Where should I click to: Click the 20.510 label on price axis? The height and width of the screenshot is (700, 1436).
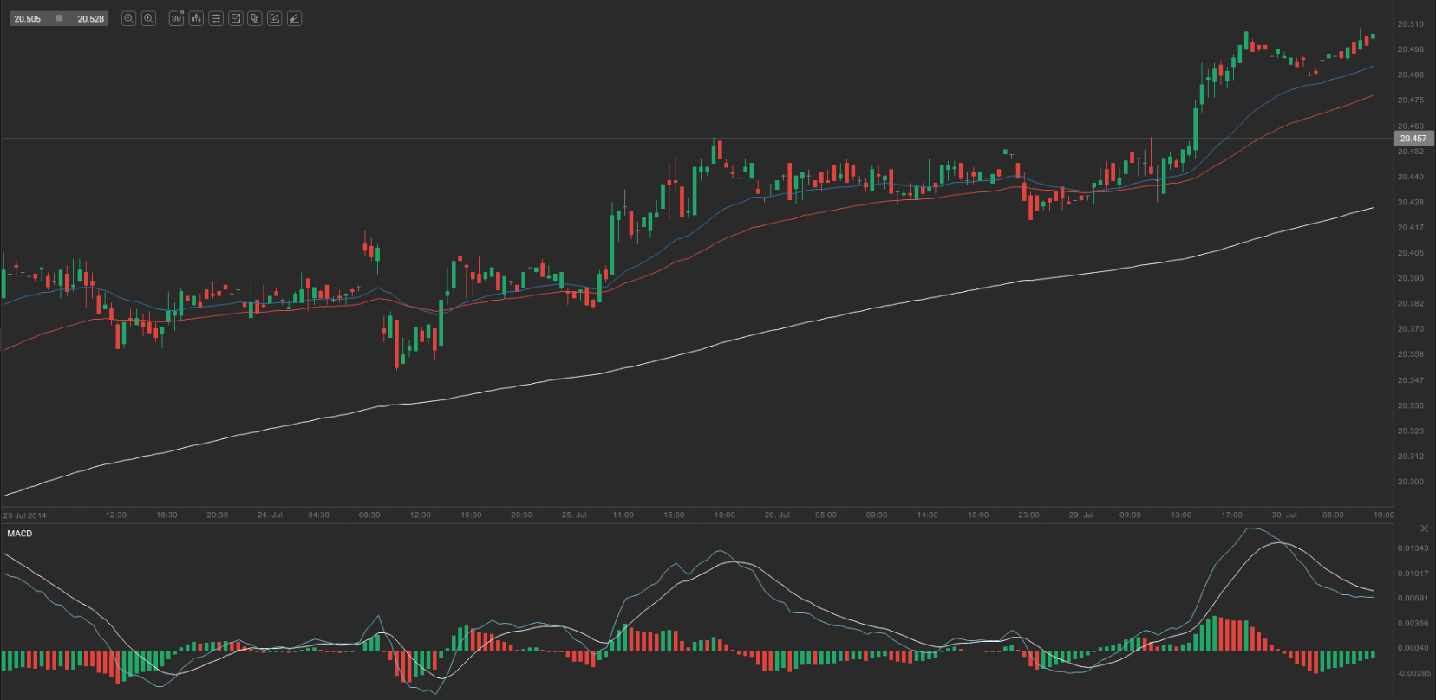pyautogui.click(x=1410, y=24)
